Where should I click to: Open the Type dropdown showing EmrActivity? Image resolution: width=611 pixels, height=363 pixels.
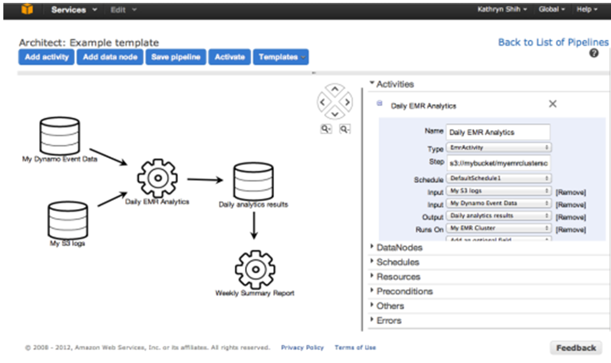[x=499, y=148]
